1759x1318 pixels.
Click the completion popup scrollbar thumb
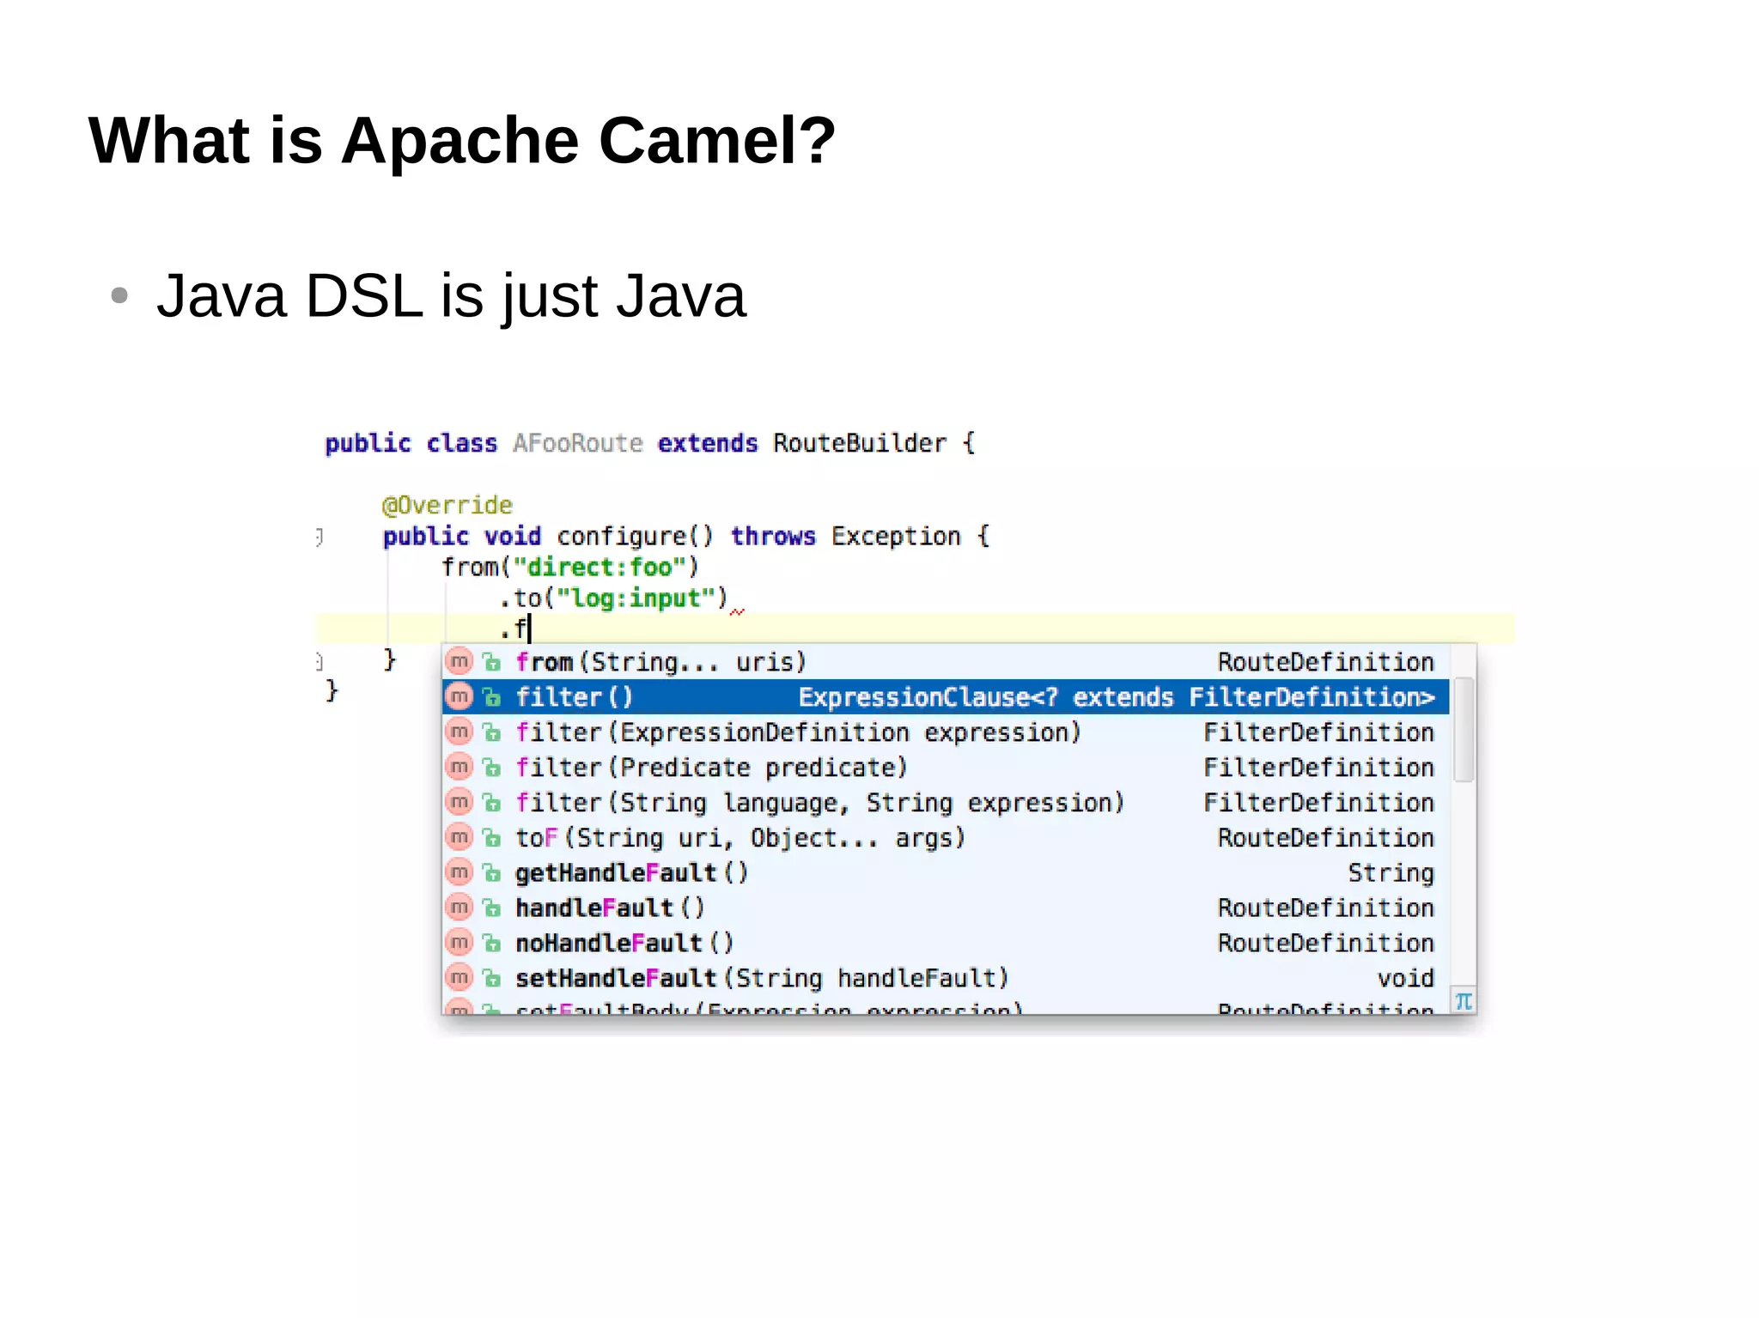pyautogui.click(x=1463, y=730)
